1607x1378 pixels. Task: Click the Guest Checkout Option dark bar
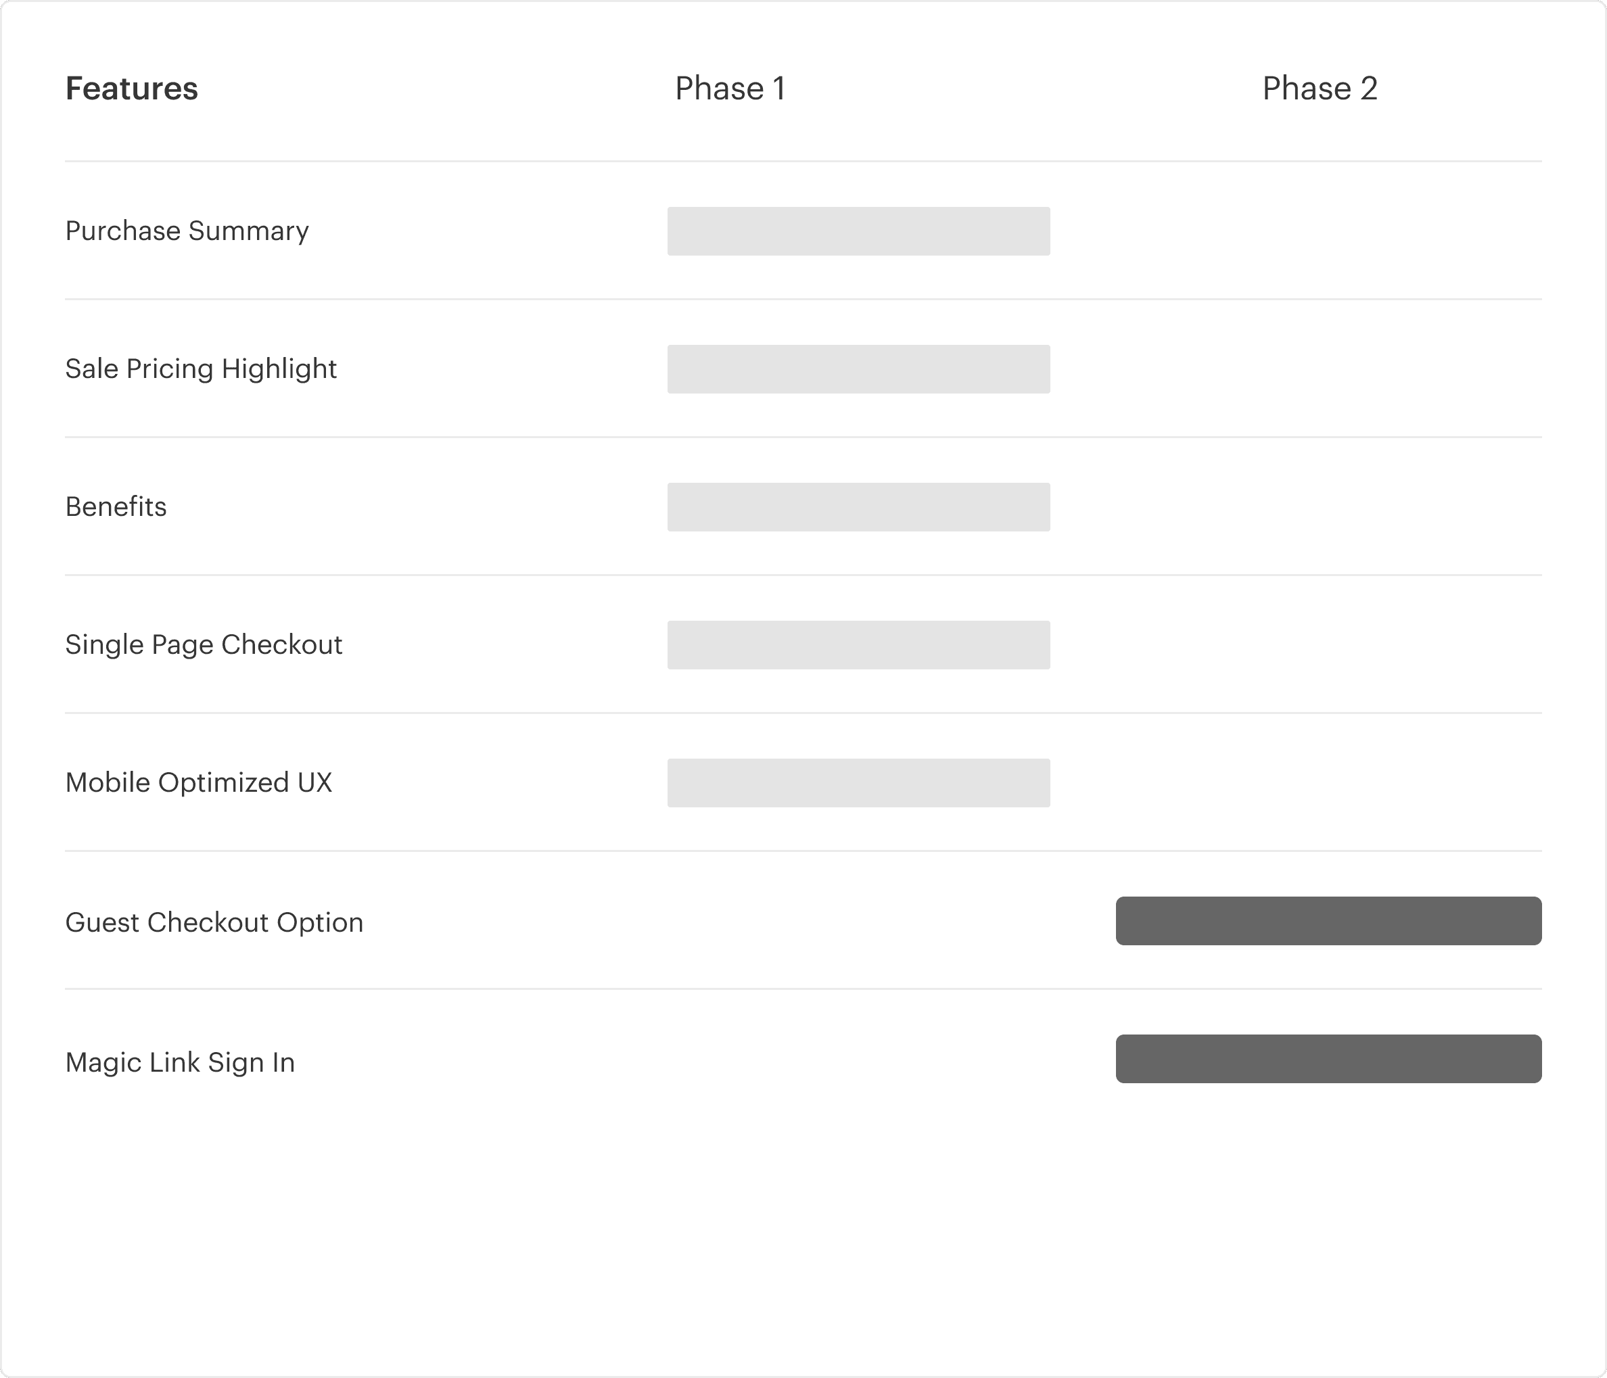tap(1328, 921)
